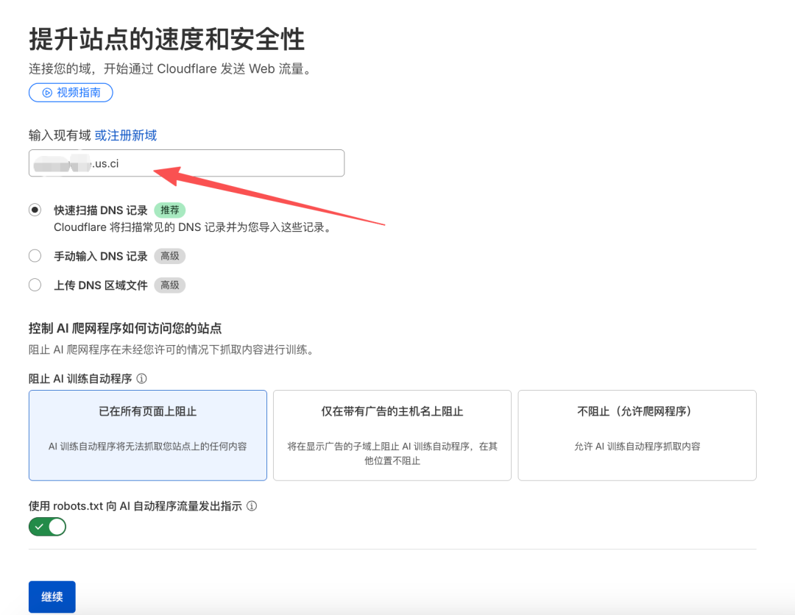The height and width of the screenshot is (615, 795).
Task: Click inside the domain input field
Action: [186, 163]
